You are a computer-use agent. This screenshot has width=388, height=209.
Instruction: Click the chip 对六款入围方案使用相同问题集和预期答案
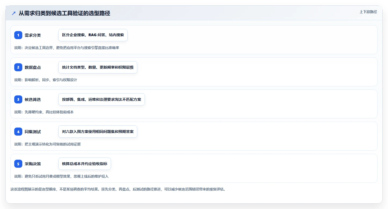[x=98, y=132]
